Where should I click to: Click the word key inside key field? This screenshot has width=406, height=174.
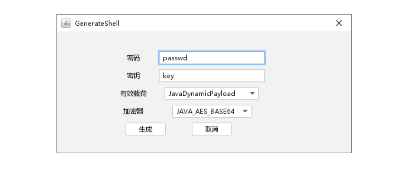(x=168, y=76)
